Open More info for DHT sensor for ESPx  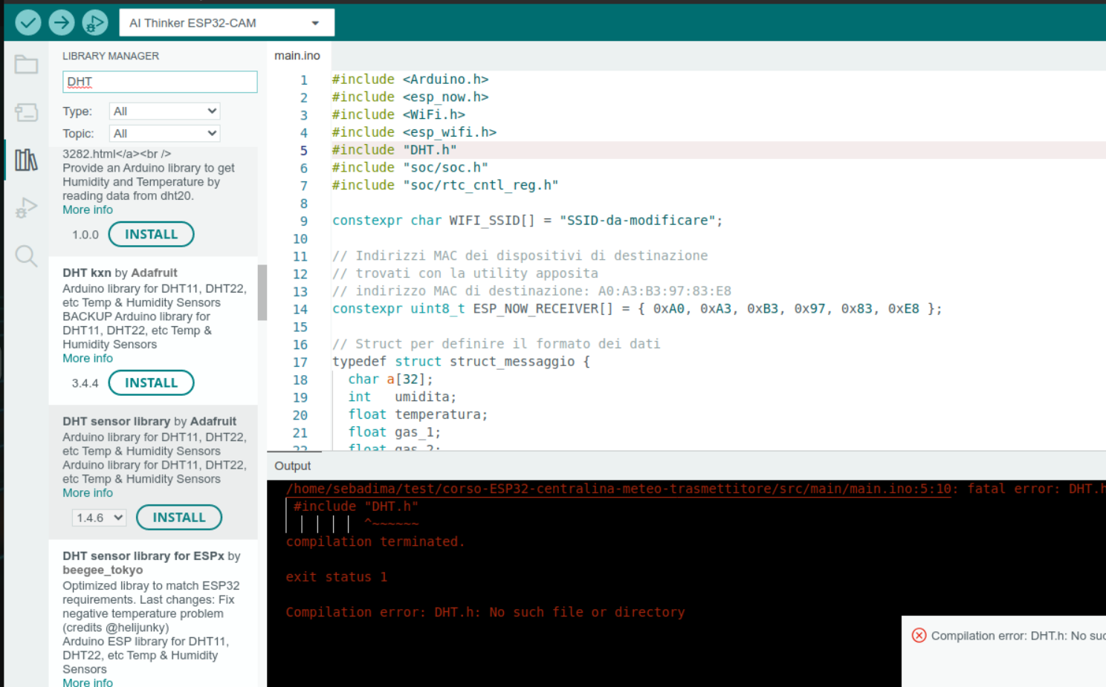point(88,682)
